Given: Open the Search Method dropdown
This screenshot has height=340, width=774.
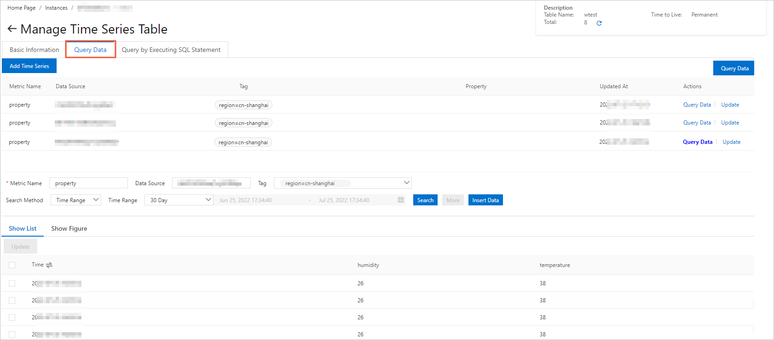Looking at the screenshot, I should tap(76, 200).
